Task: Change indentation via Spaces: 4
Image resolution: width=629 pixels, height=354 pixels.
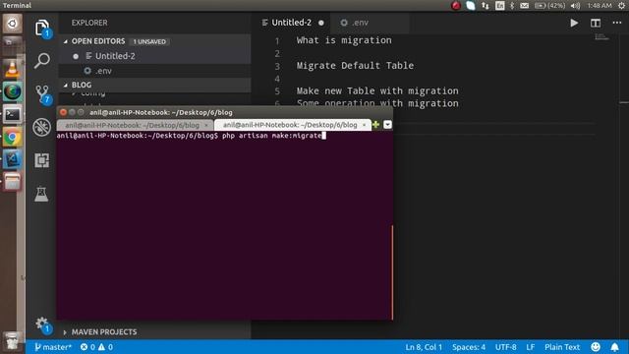Action: (469, 347)
